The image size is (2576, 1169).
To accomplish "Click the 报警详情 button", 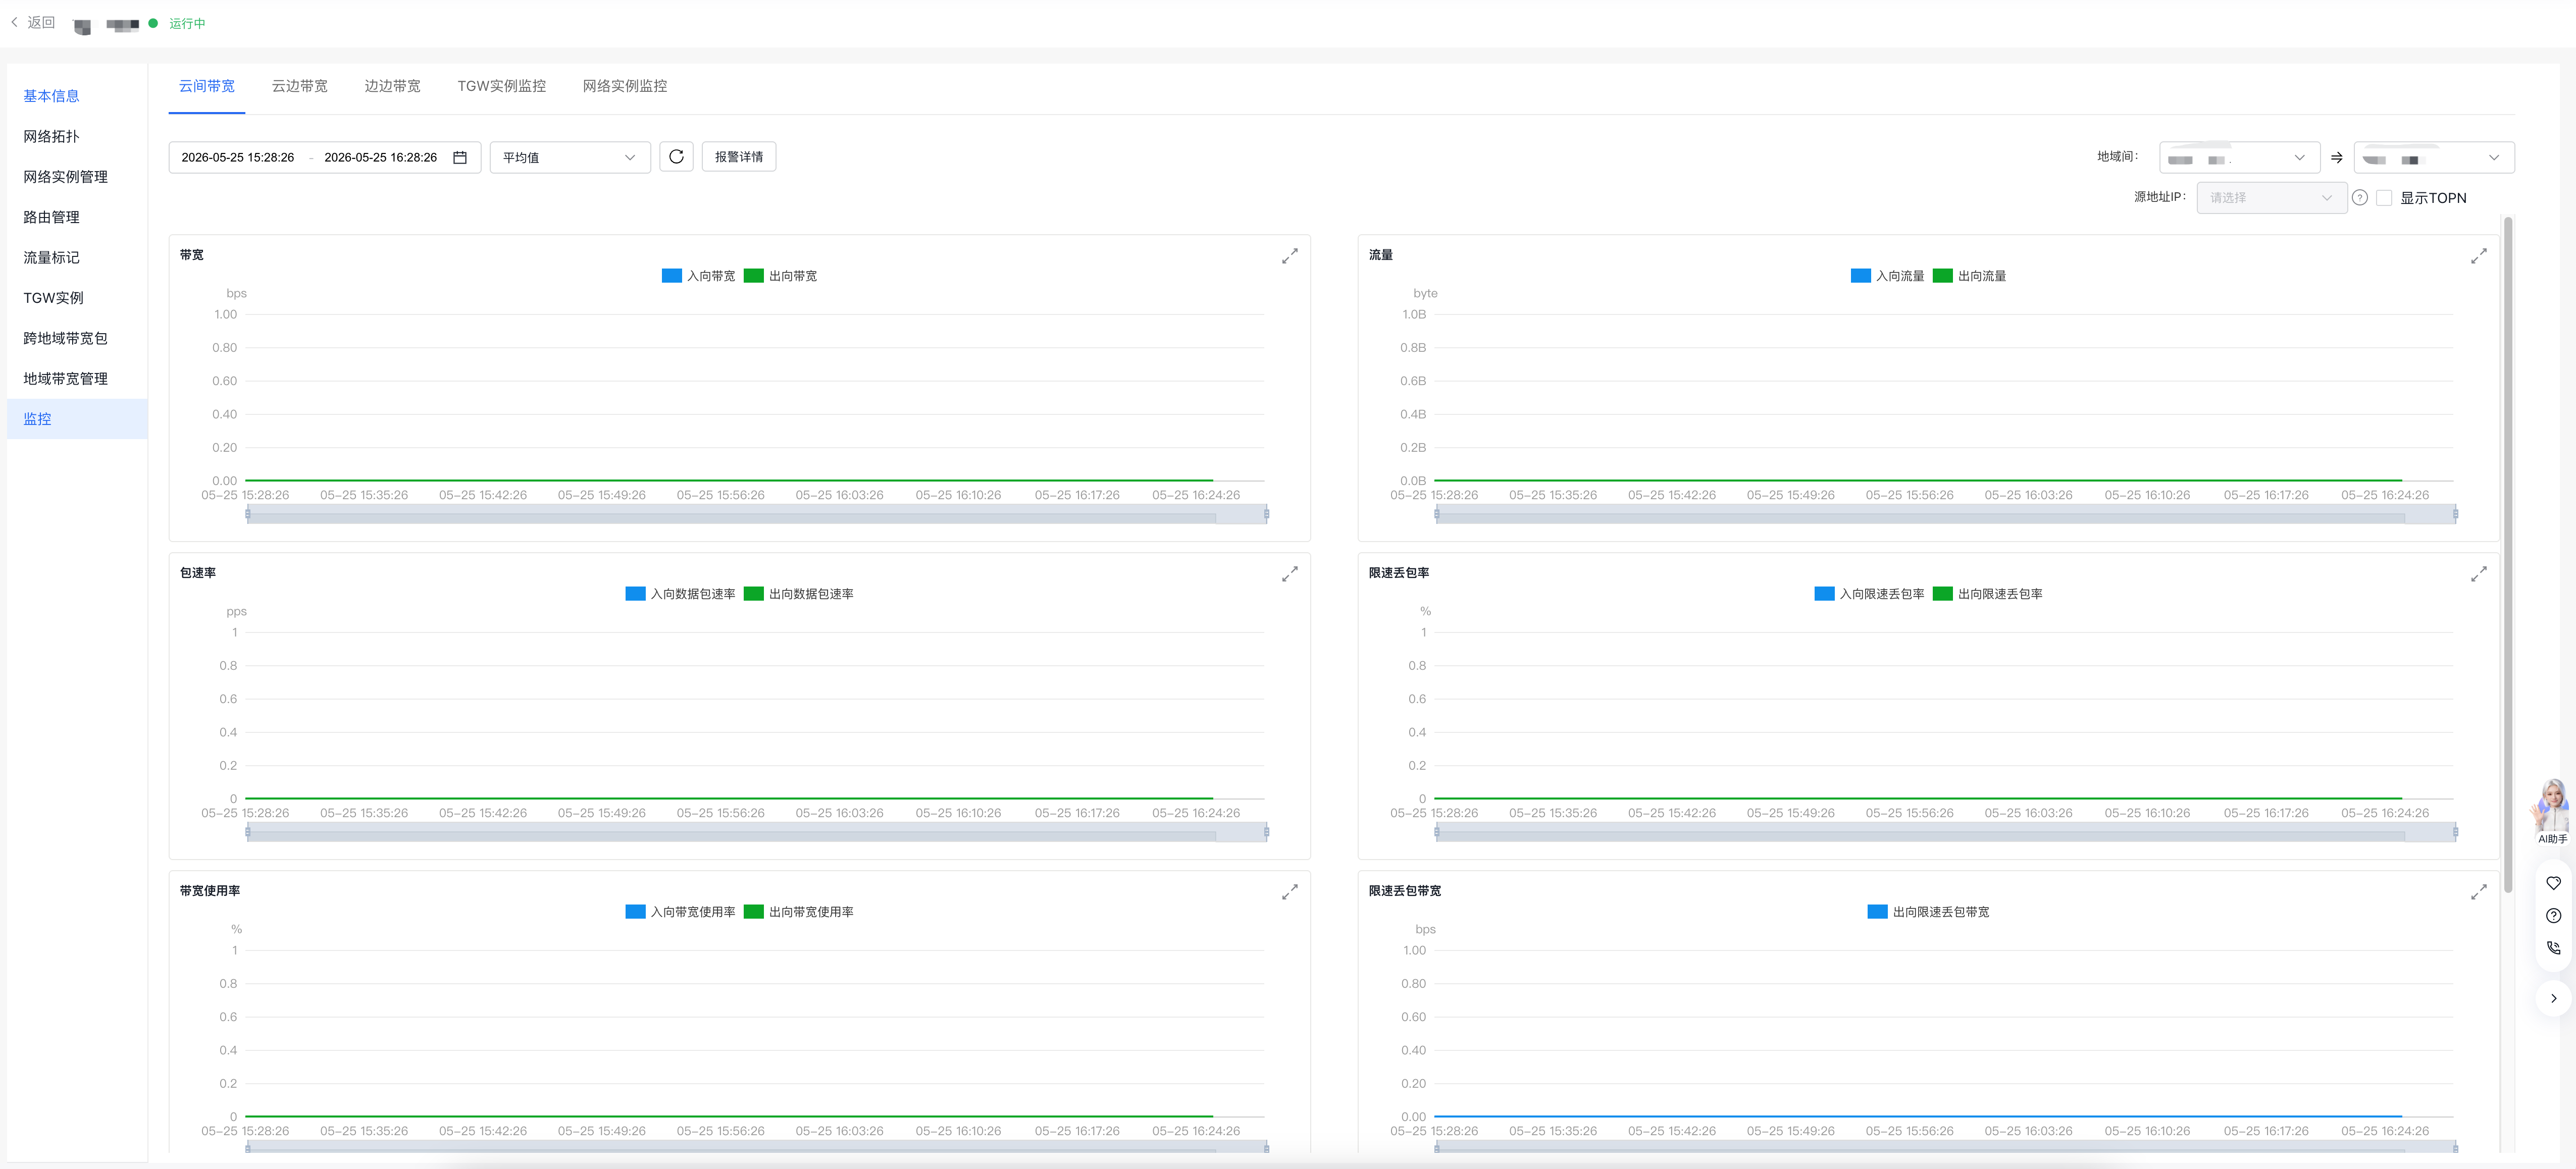I will point(739,157).
